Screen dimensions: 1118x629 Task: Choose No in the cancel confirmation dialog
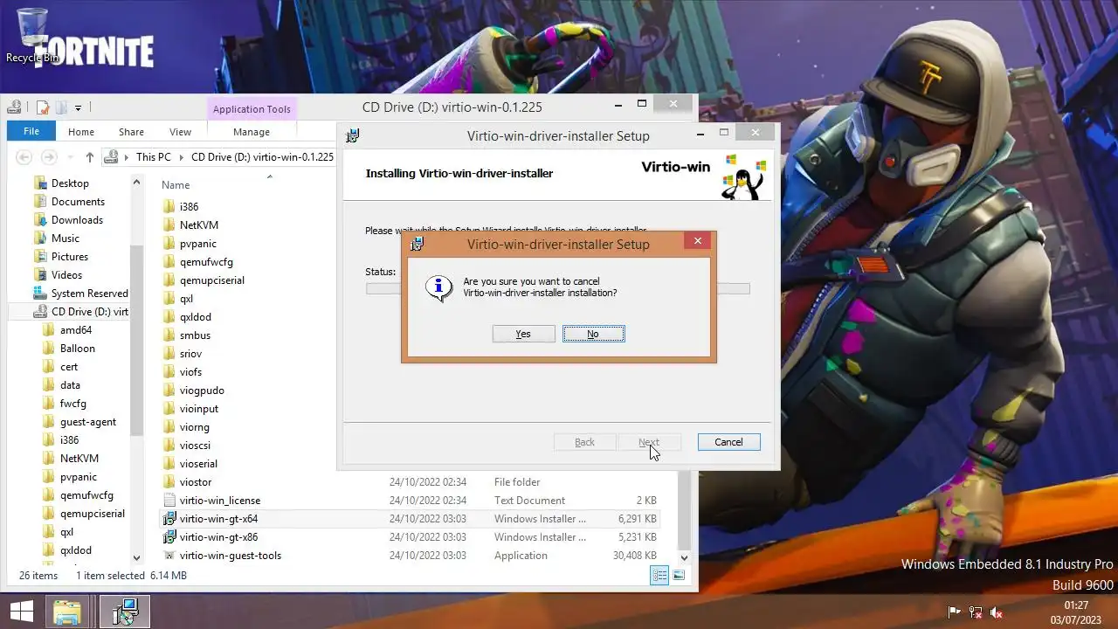(593, 334)
